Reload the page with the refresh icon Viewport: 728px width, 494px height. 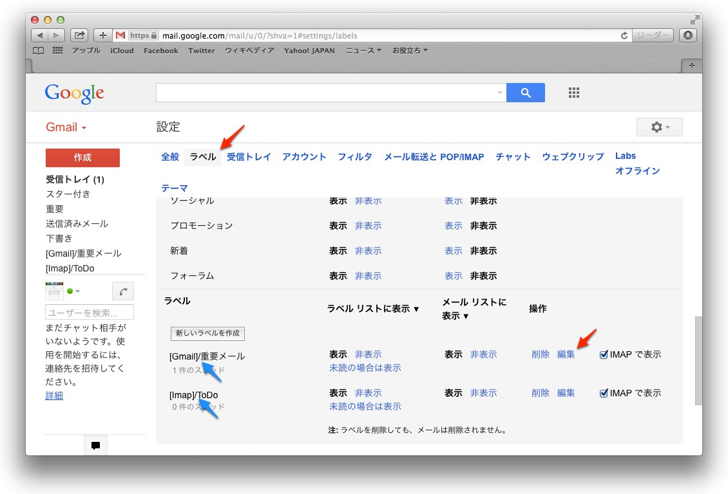pos(624,35)
